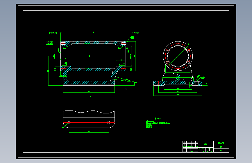Click the top overall length dimension text of section view

pyautogui.click(x=93, y=32)
